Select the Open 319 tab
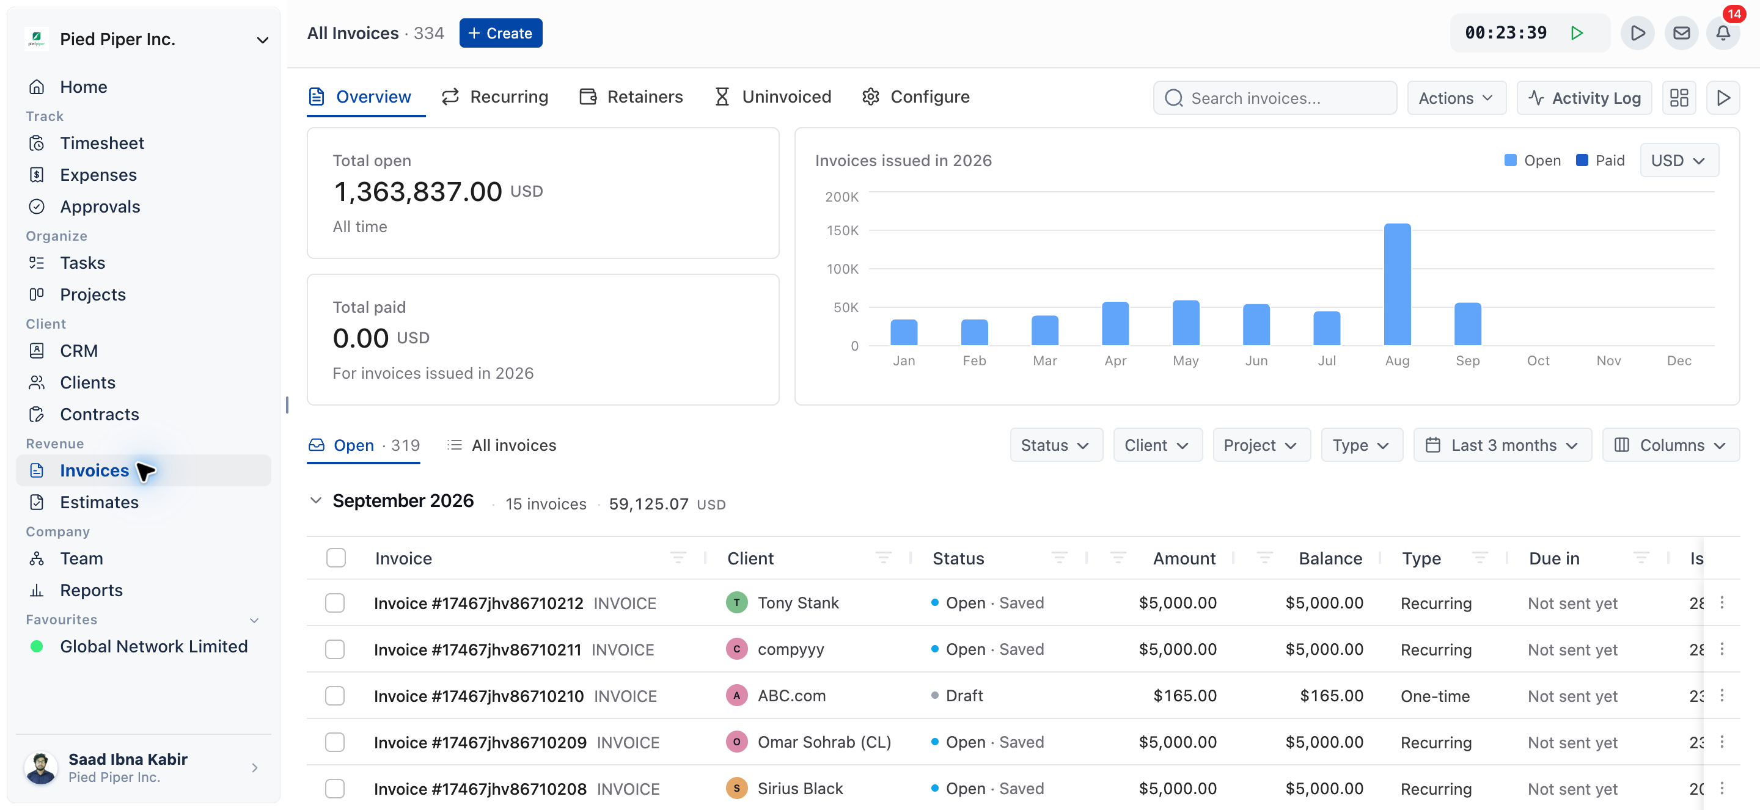Viewport: 1760px width, 810px height. click(364, 445)
